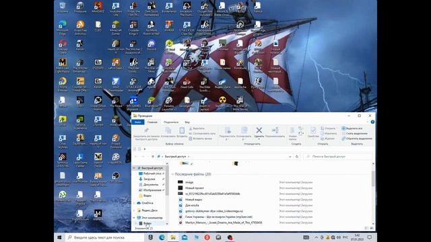Click the taskbar search box
The width and height of the screenshot is (431, 242).
pos(104,237)
